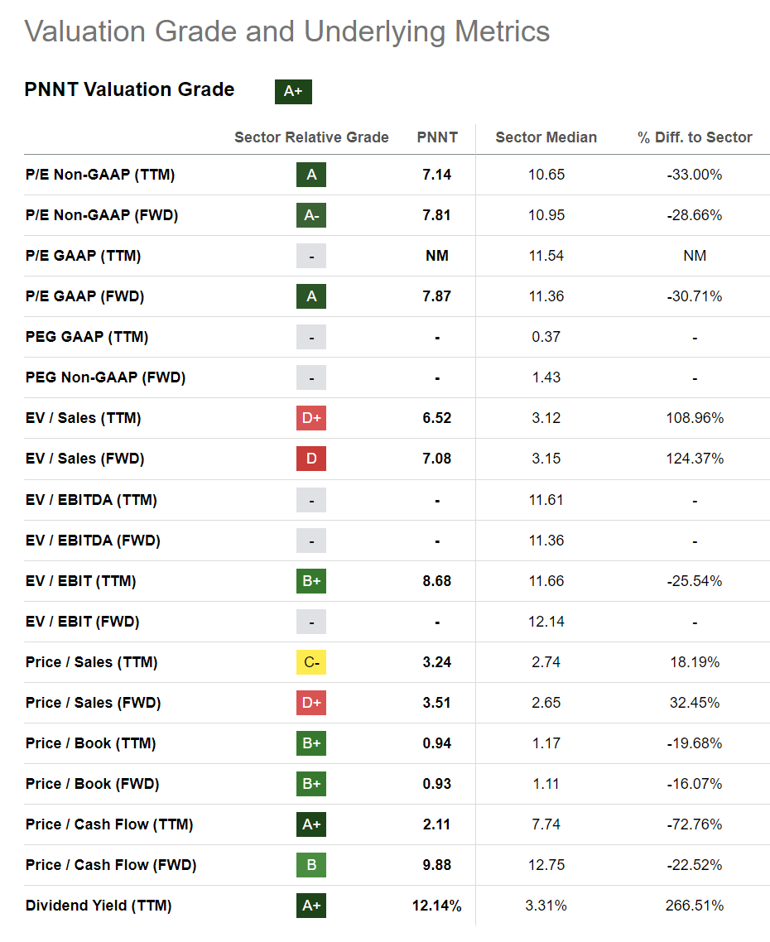Click the B+ grade badge for EV / EBIT (TTM)
Image resolution: width=770 pixels, height=942 pixels.
click(x=311, y=581)
